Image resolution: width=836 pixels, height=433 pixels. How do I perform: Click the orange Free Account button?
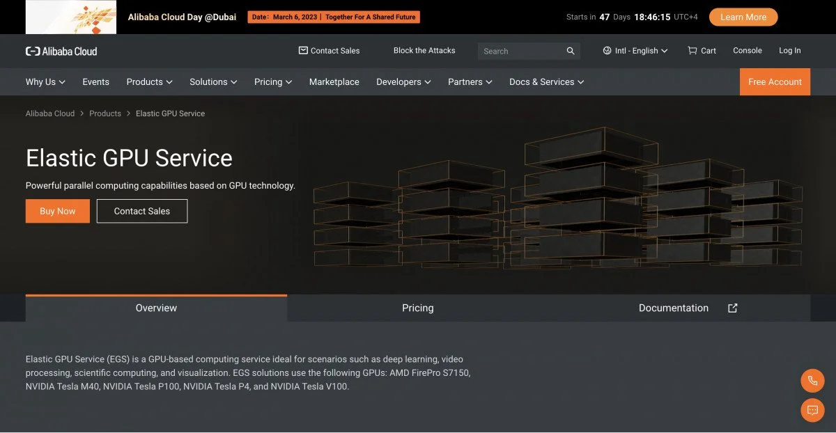[x=775, y=81]
